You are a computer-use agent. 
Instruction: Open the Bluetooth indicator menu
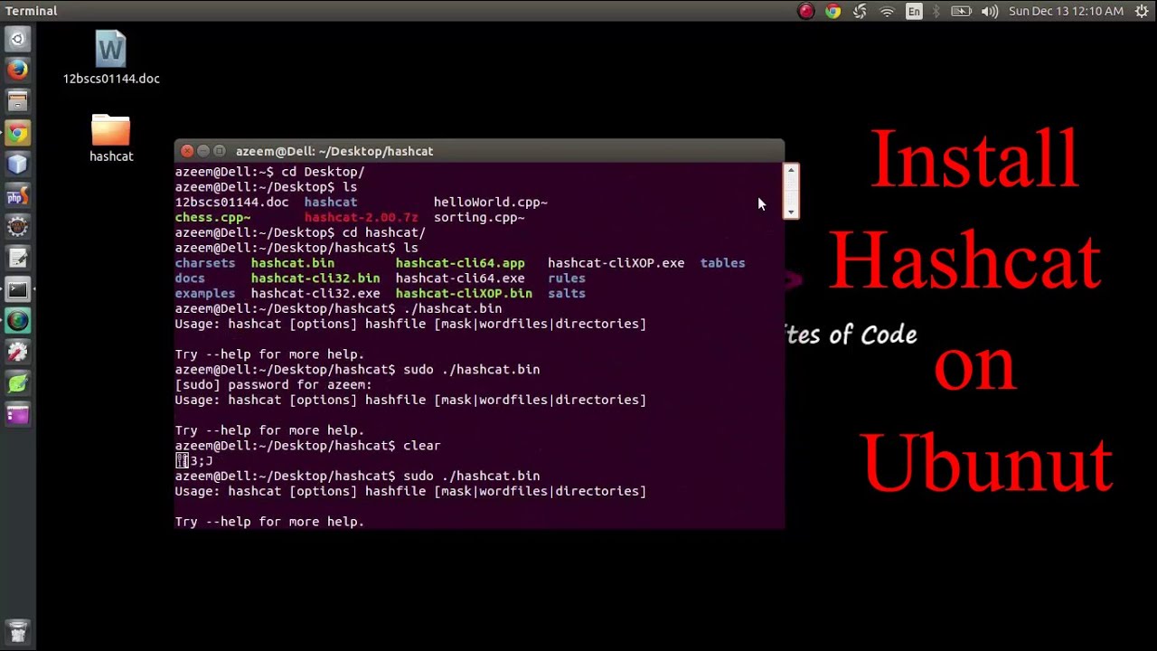point(936,11)
